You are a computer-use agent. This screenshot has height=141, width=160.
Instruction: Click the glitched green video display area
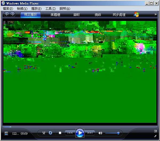80,72
